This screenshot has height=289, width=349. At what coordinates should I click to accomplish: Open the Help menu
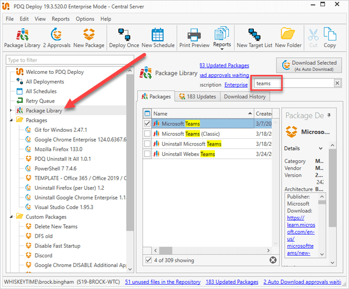[106, 19]
